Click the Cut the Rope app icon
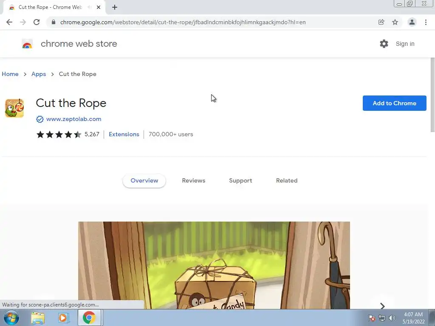 (14, 108)
